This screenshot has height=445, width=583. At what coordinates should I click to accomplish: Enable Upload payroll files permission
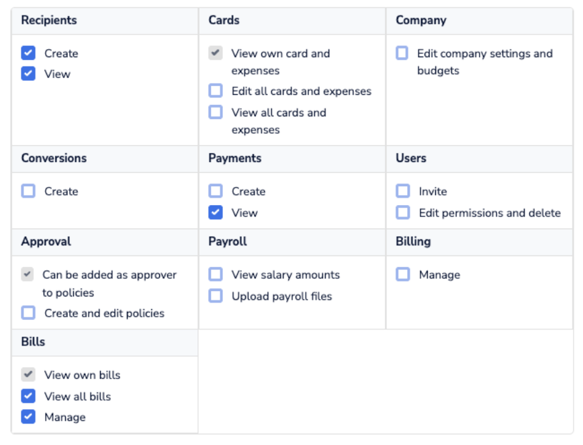tap(216, 296)
